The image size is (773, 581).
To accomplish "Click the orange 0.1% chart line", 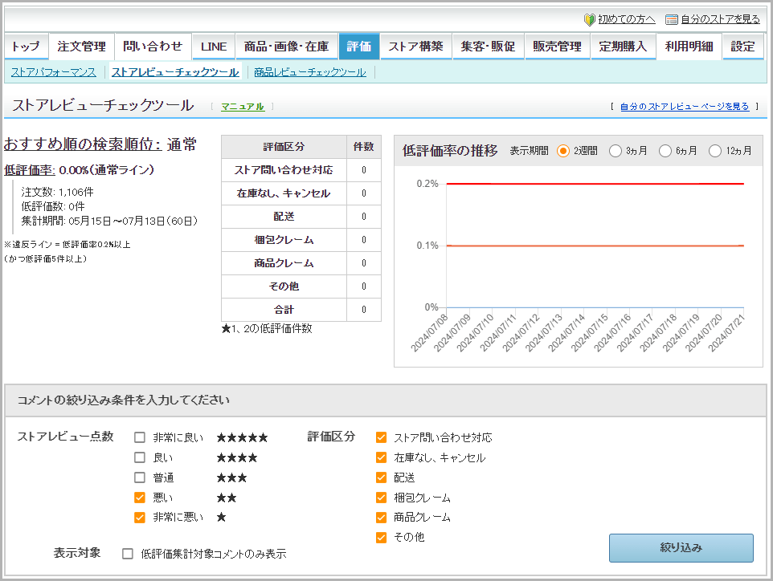I will (x=595, y=246).
